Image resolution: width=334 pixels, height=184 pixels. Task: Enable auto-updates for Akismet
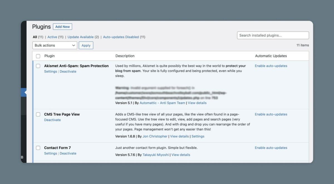(271, 66)
